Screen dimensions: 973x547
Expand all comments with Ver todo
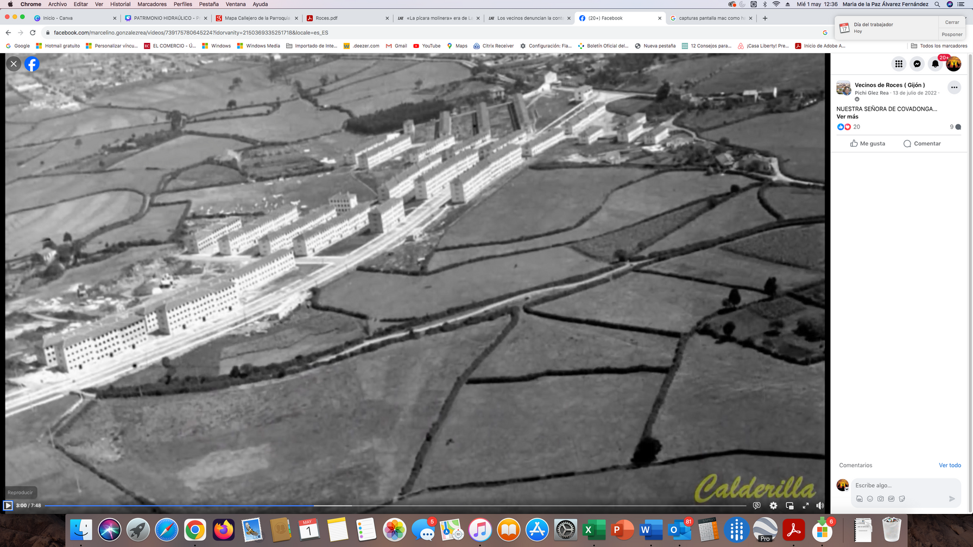click(x=950, y=466)
